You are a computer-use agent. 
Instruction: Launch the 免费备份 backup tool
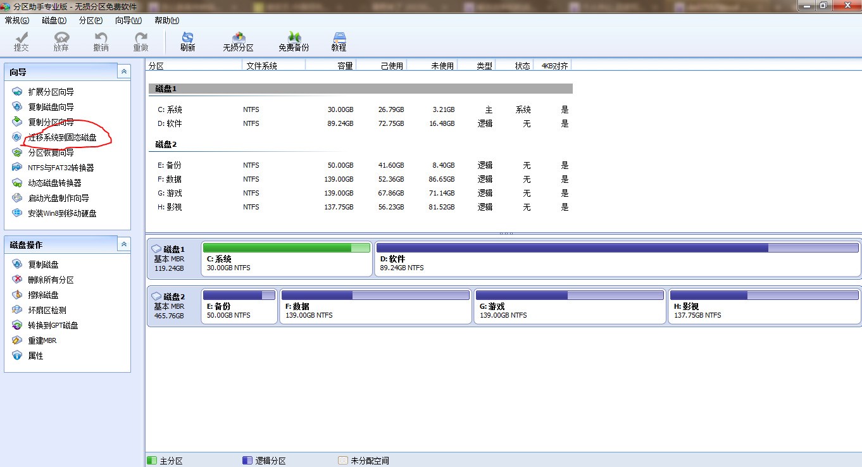pos(294,42)
